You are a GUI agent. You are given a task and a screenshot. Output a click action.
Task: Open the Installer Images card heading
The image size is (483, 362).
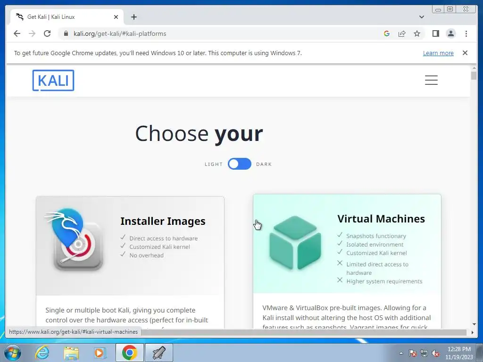(163, 221)
